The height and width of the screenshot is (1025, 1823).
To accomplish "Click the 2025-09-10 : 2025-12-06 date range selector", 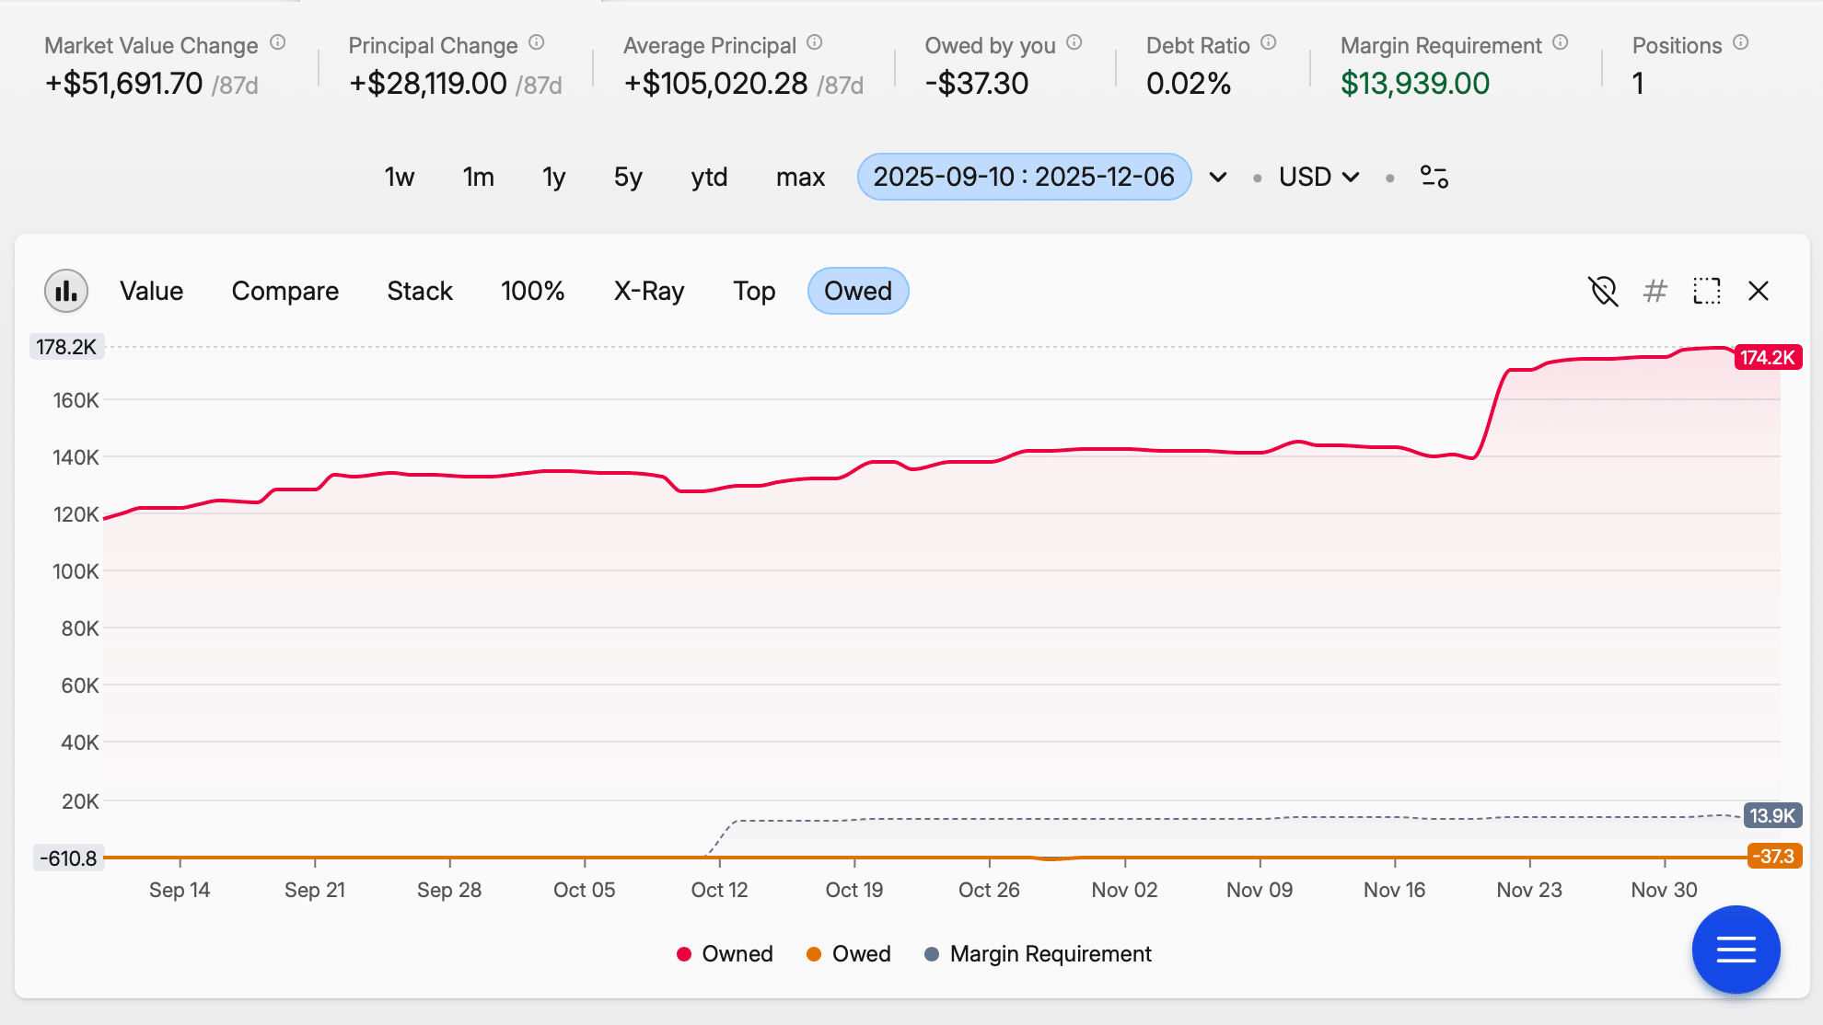I will click(1023, 177).
